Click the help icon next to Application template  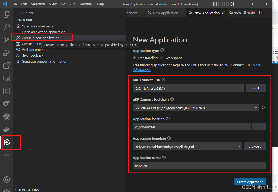169,138
